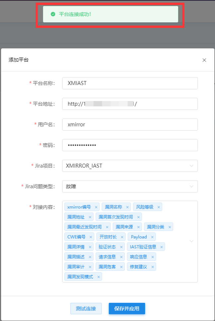
Task: Focus the 平台名称 input field
Action: (130, 83)
